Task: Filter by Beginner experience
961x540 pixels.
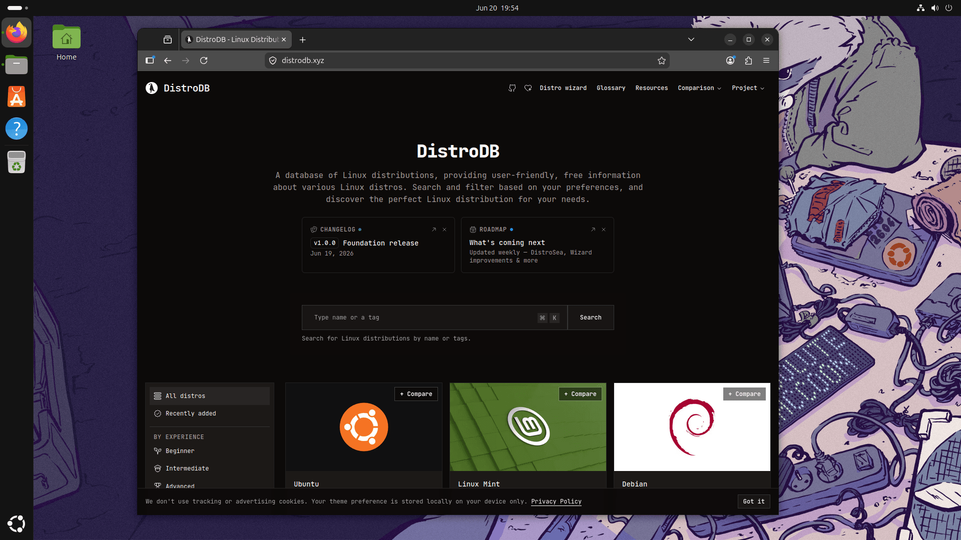Action: 210,451
